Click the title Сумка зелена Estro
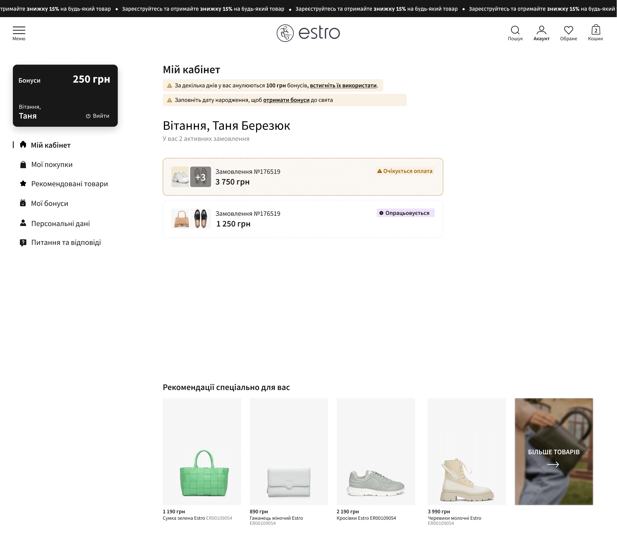Image resolution: width=617 pixels, height=540 pixels. point(184,518)
